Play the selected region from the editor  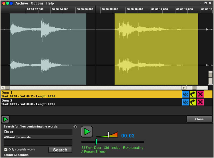[x=5, y=119]
